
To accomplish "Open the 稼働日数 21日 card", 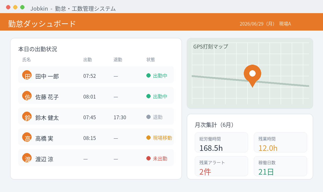I will point(280,166).
